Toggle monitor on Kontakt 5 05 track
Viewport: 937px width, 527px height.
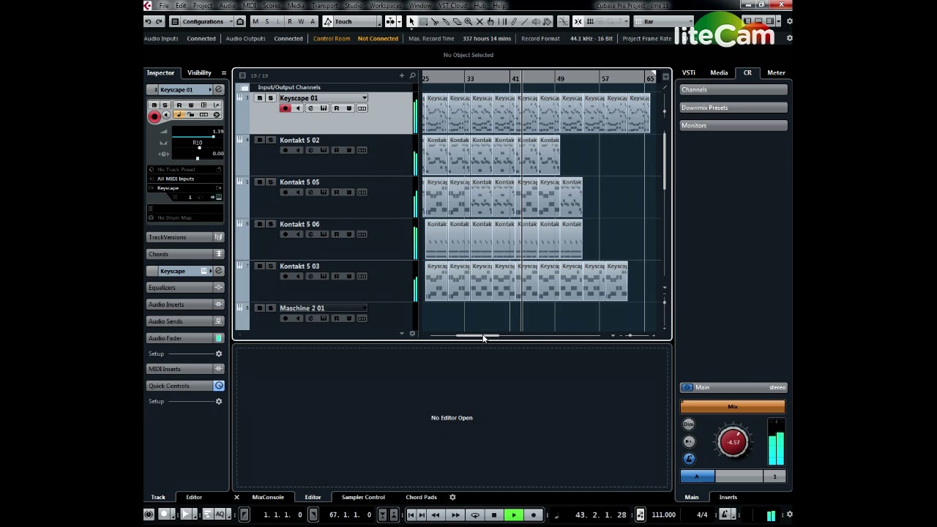[x=298, y=193]
